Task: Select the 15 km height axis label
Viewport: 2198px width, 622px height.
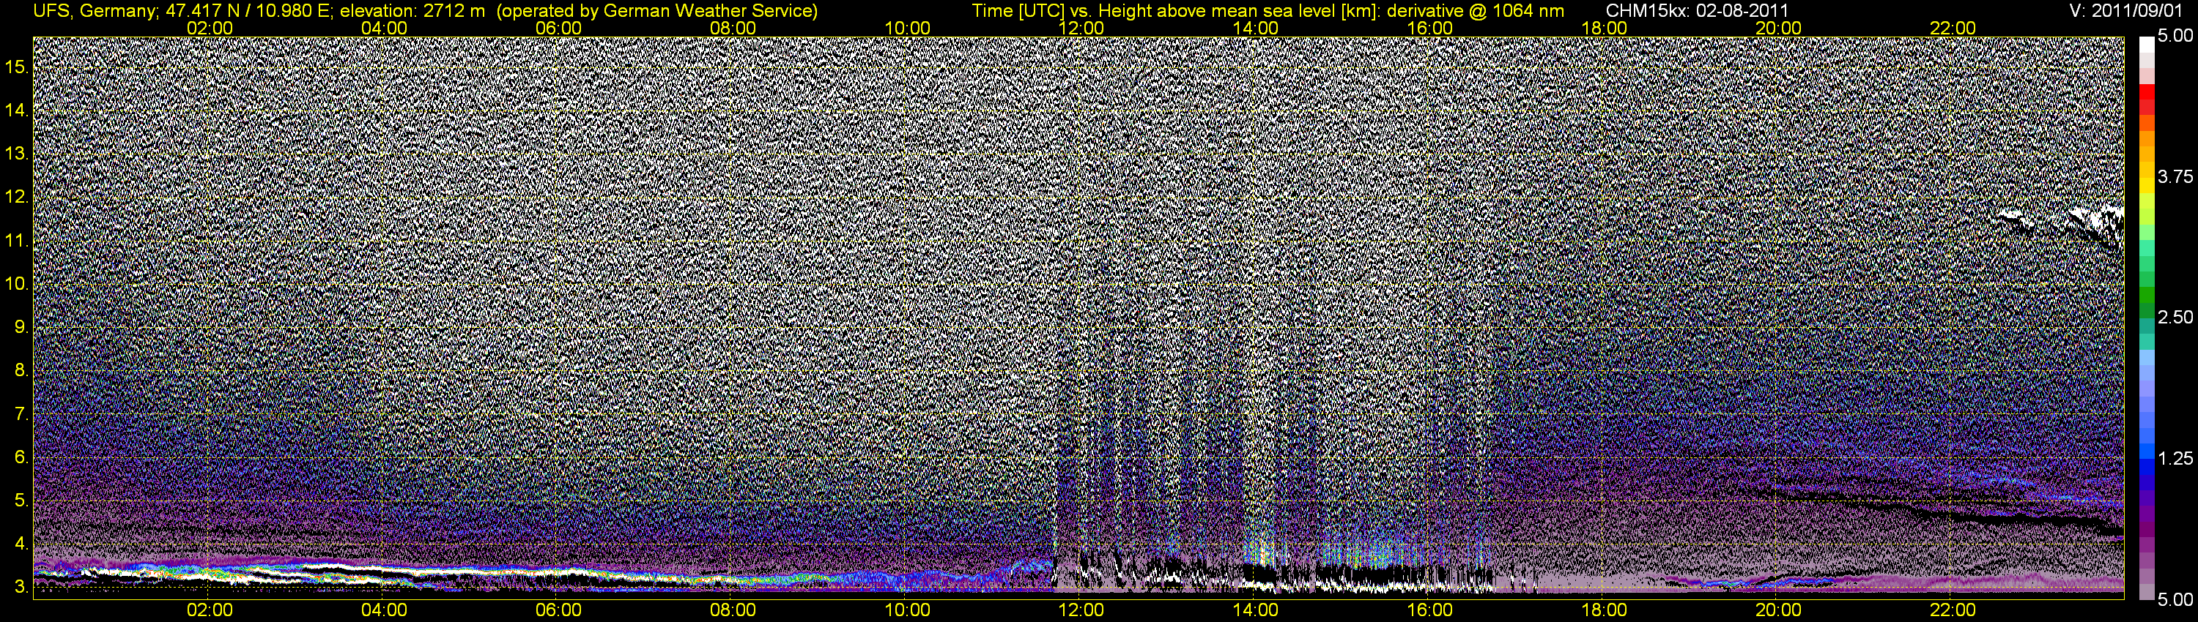Action: [x=17, y=67]
